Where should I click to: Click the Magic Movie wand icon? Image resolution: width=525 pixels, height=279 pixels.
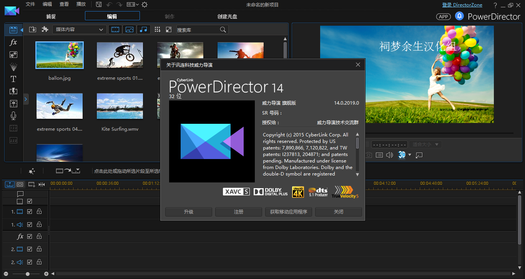[x=32, y=171]
